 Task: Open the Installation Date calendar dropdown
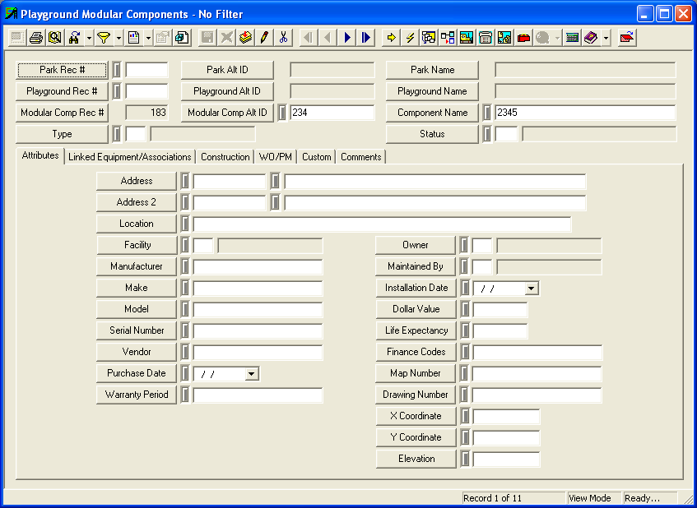click(x=532, y=289)
